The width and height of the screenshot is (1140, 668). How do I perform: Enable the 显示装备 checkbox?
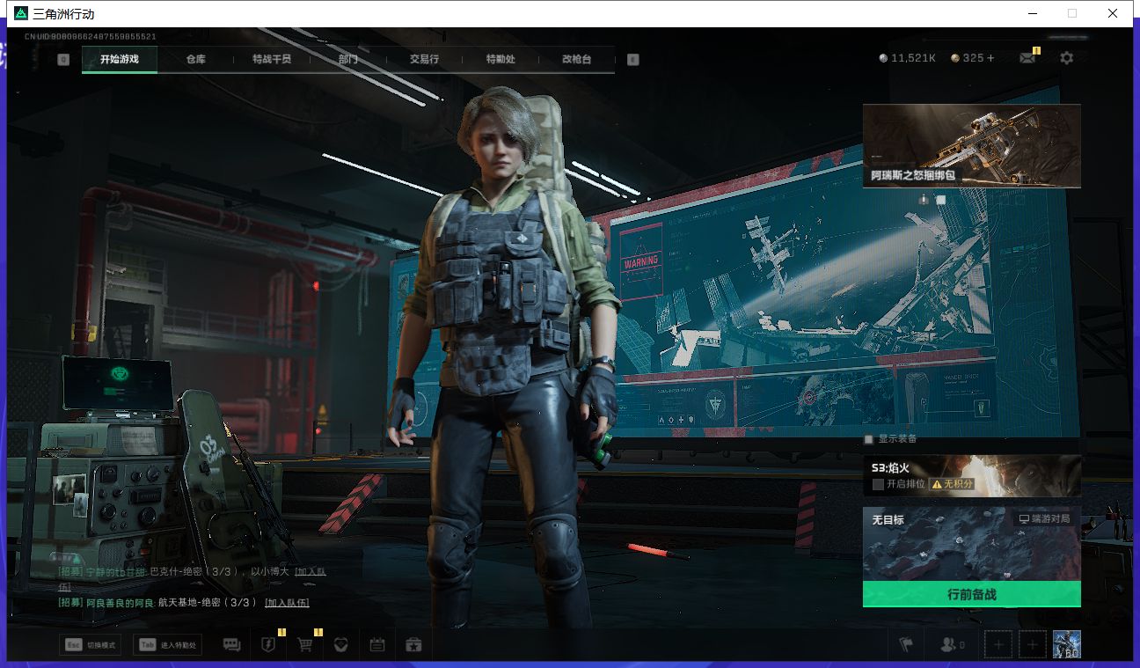pyautogui.click(x=869, y=439)
